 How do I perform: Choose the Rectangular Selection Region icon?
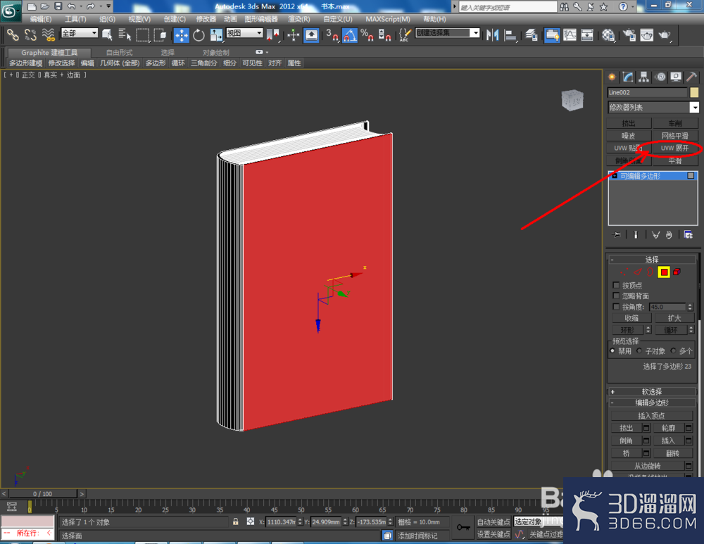(x=143, y=34)
